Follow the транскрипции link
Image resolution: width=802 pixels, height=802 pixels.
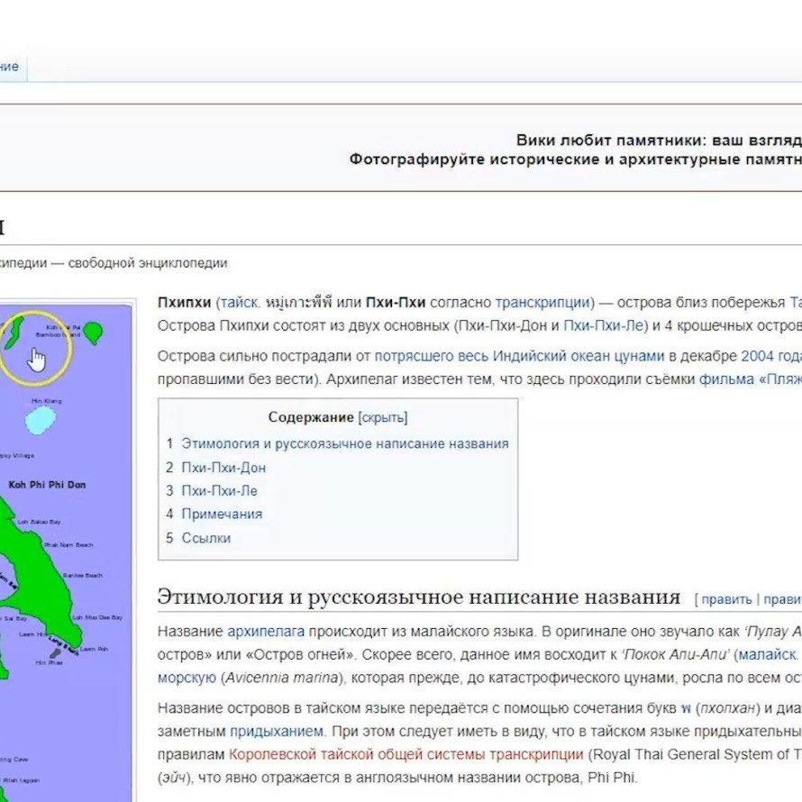pyautogui.click(x=542, y=303)
